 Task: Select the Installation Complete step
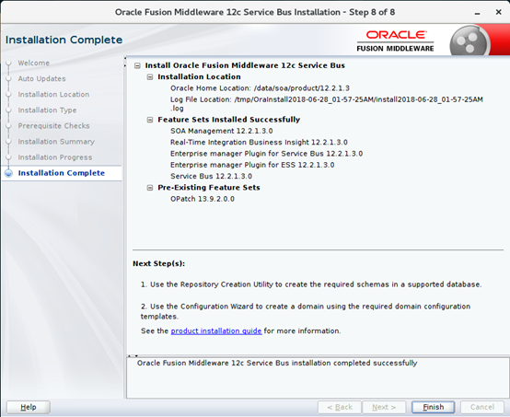[x=62, y=173]
